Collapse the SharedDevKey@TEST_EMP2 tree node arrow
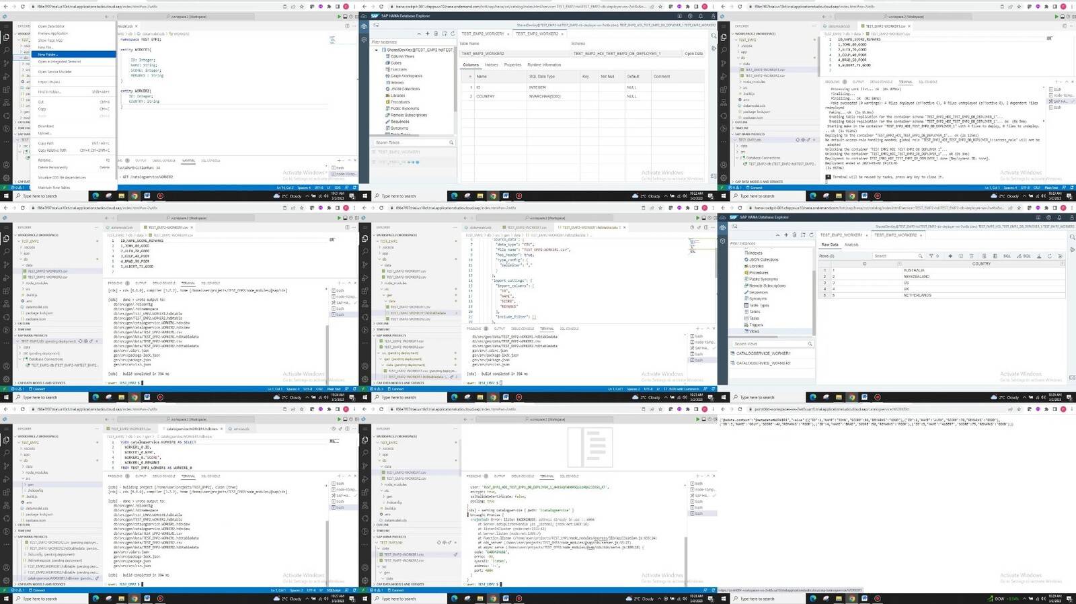 coord(377,50)
